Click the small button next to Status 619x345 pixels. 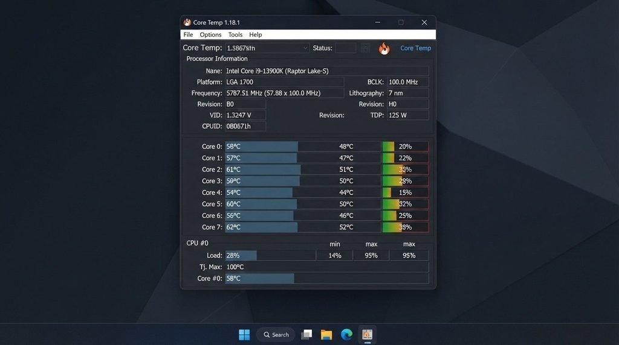click(366, 48)
